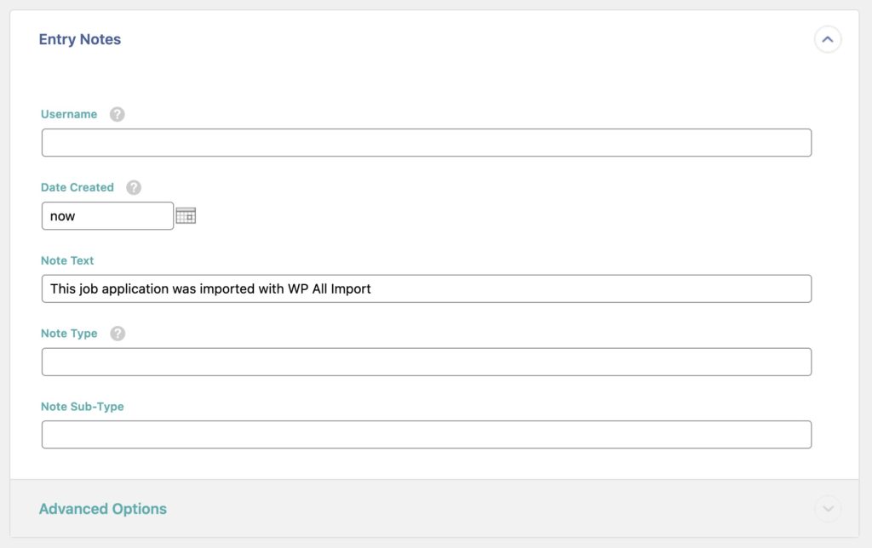This screenshot has width=872, height=548.
Task: Focus the Note Sub-Type input field
Action: tap(426, 434)
